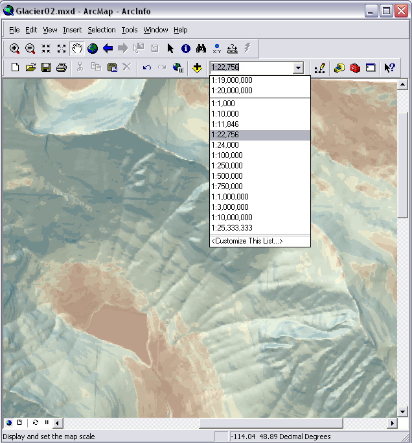Viewport: 412px width, 443px height.
Task: Open the View menu
Action: coord(50,30)
